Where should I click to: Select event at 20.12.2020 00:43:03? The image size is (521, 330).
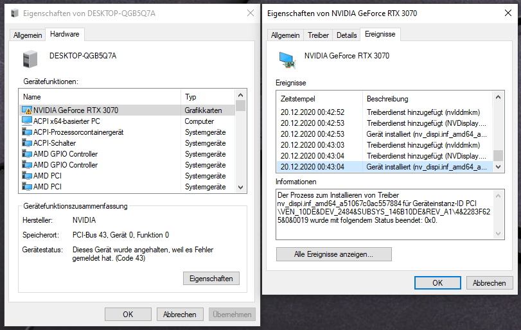(385, 145)
